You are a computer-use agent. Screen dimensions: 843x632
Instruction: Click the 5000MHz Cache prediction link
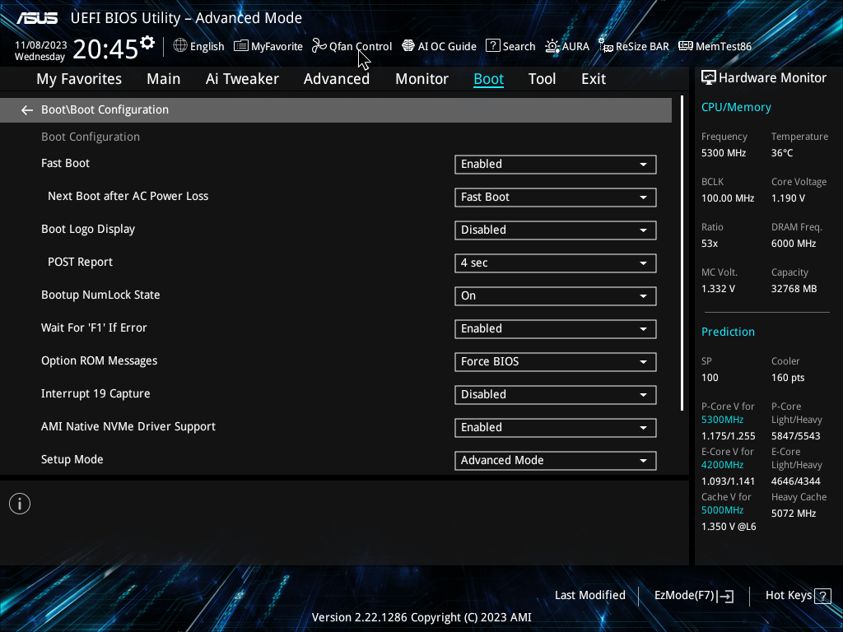click(722, 510)
